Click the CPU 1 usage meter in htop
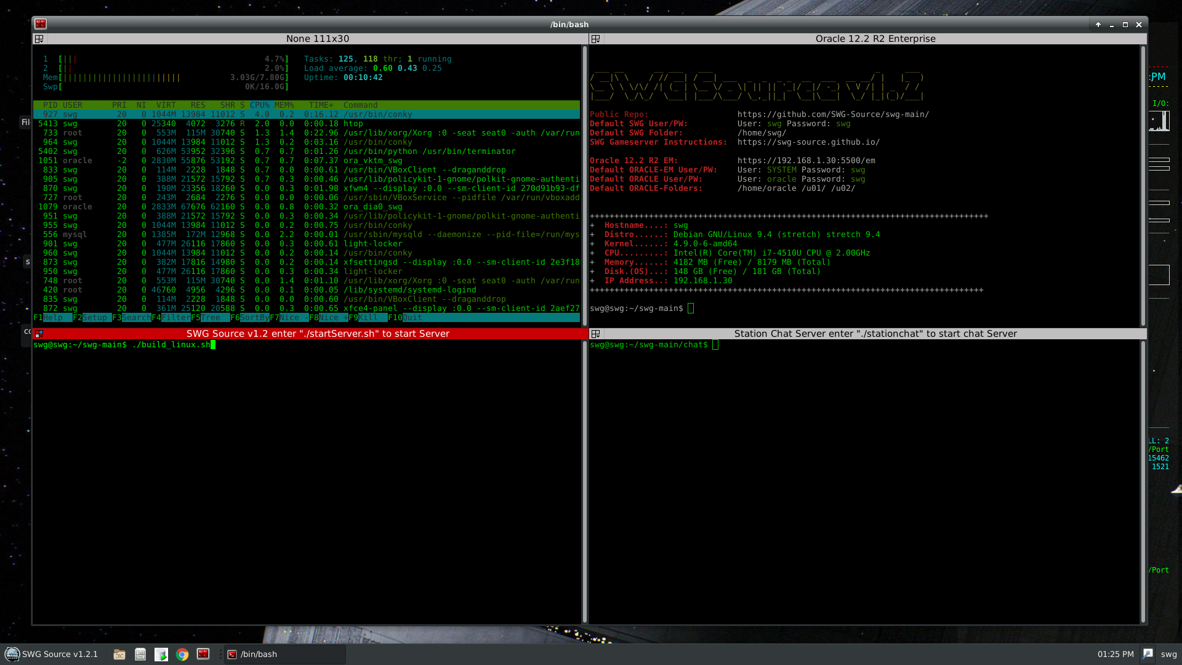The height and width of the screenshot is (665, 1182). click(x=166, y=59)
